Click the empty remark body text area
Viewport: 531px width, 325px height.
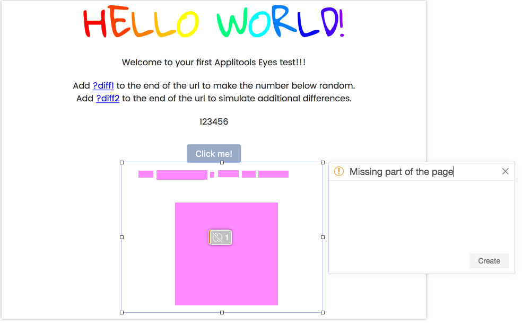coord(422,217)
